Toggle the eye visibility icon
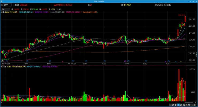The height and width of the screenshot is (107, 198). click(x=186, y=105)
